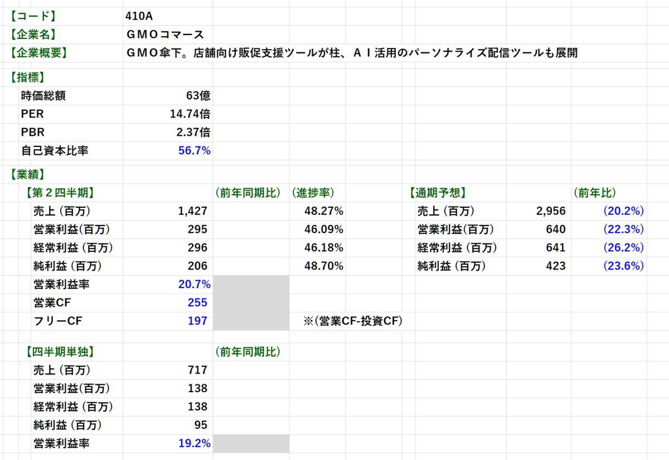Click the 640 operating profit forecast

coord(556,229)
